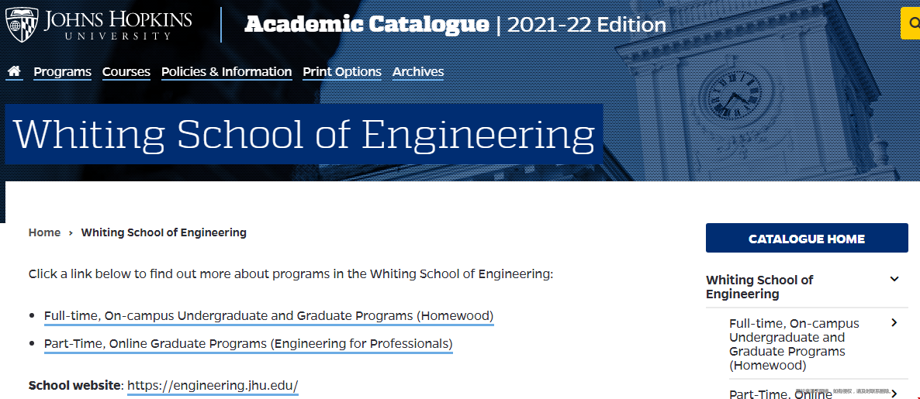920x399 pixels.
Task: Click the Johns Hopkins University shield logo
Action: point(22,24)
